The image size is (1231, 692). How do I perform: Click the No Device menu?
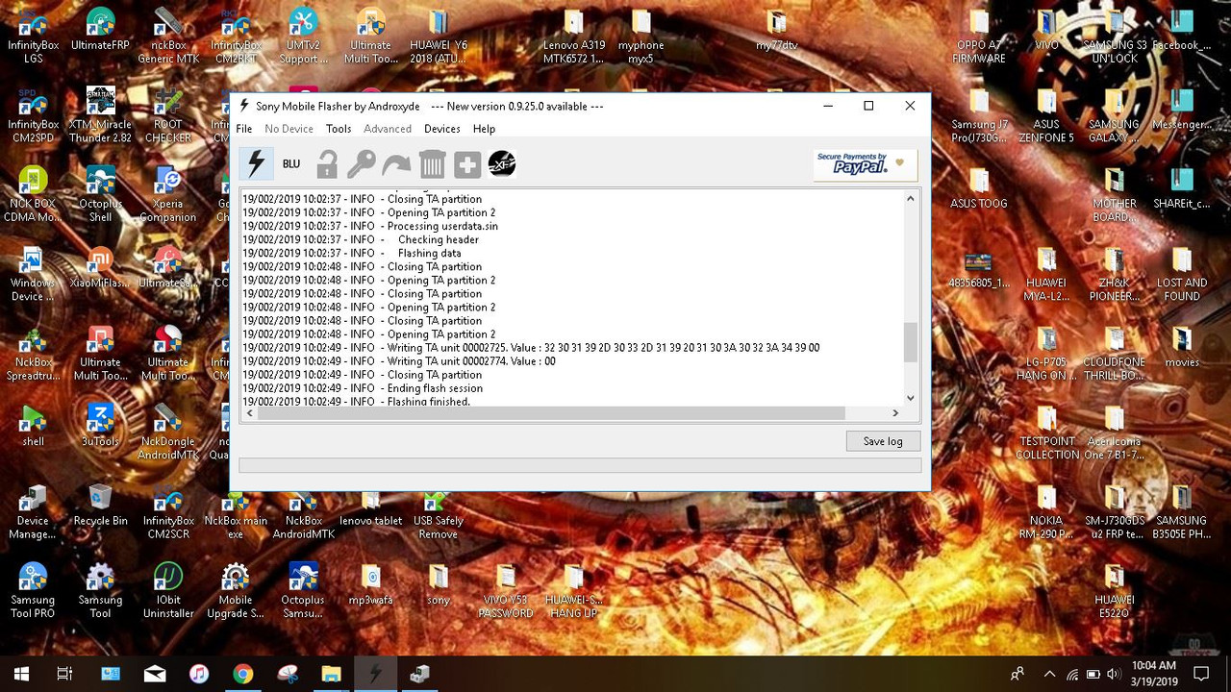pyautogui.click(x=289, y=129)
